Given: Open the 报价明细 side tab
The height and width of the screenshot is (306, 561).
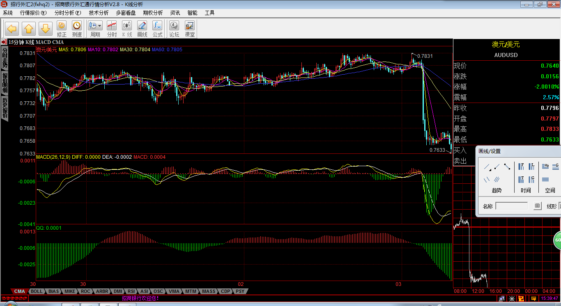Looking at the screenshot, I should [x=5, y=82].
